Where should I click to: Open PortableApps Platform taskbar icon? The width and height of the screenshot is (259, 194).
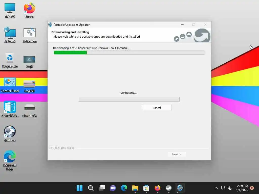coord(169,188)
